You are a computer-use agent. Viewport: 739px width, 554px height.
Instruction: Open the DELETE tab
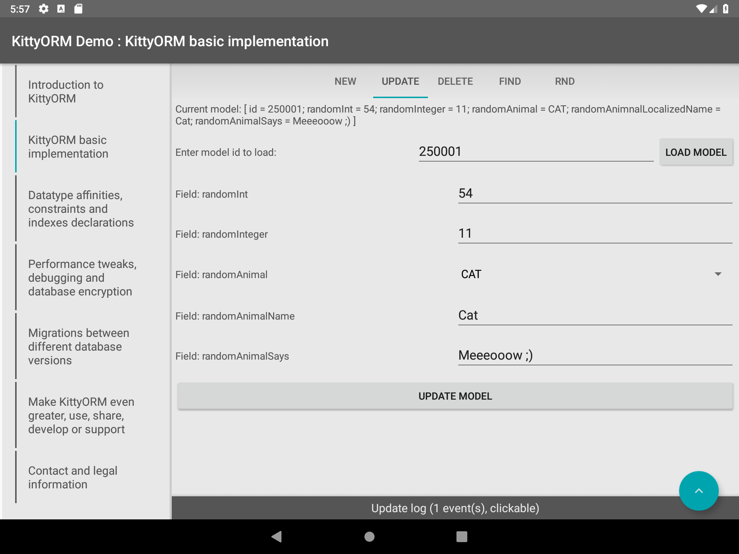(x=455, y=82)
